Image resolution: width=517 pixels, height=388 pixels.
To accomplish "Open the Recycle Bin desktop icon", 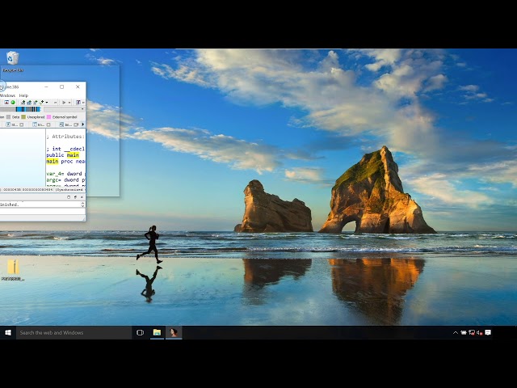I will tap(12, 59).
